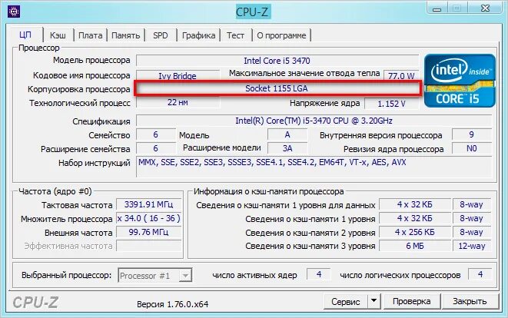Click the L3 cache 6 МБ value
Screen dimensions: 508x318
pyautogui.click(x=415, y=246)
